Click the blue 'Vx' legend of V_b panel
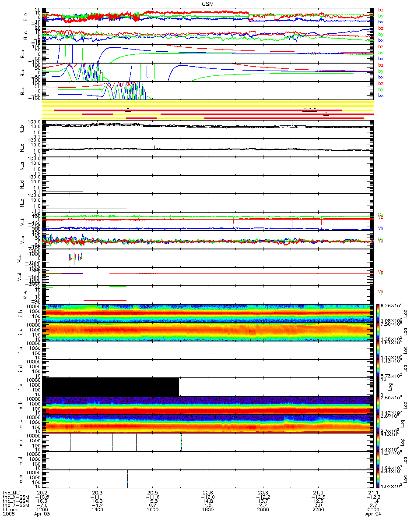This screenshot has width=407, height=526. [381, 228]
